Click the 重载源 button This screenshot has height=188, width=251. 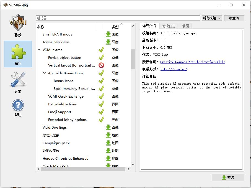point(234,18)
